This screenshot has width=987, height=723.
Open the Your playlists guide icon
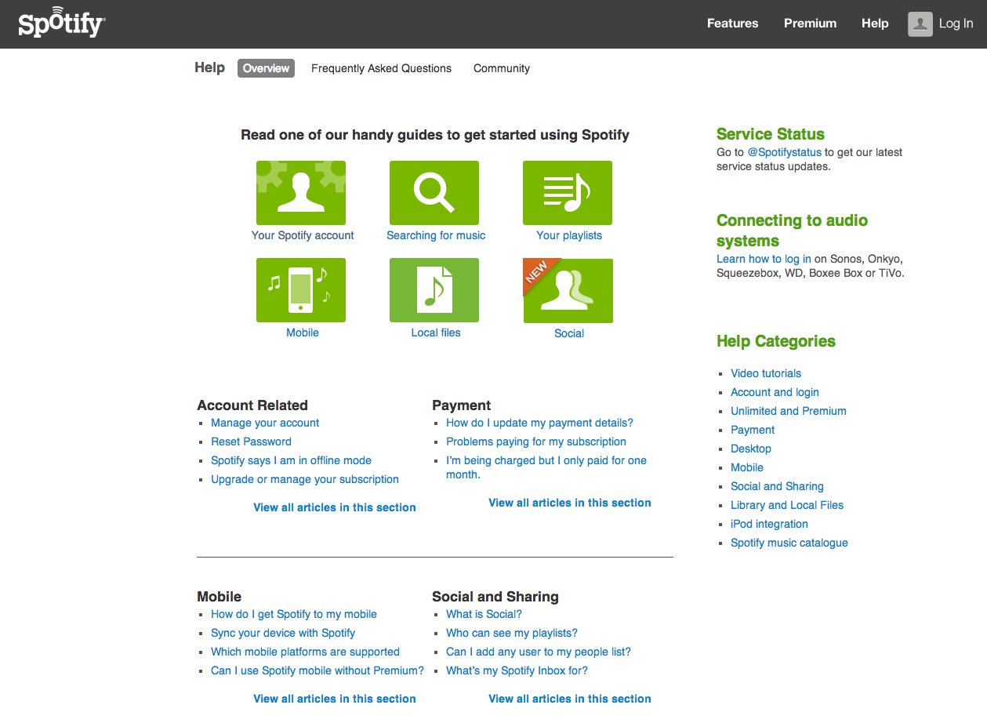(x=568, y=193)
